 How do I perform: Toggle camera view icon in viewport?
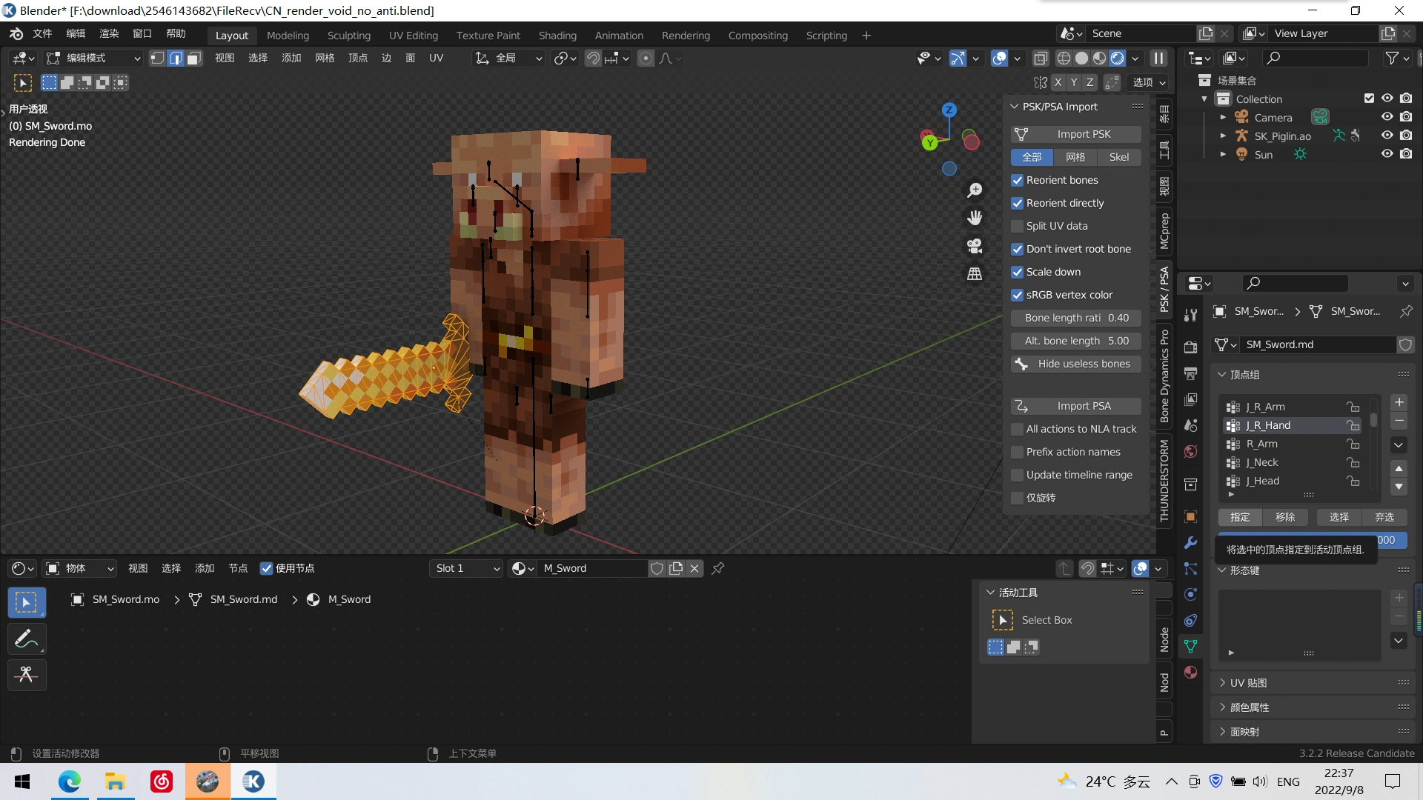[975, 246]
